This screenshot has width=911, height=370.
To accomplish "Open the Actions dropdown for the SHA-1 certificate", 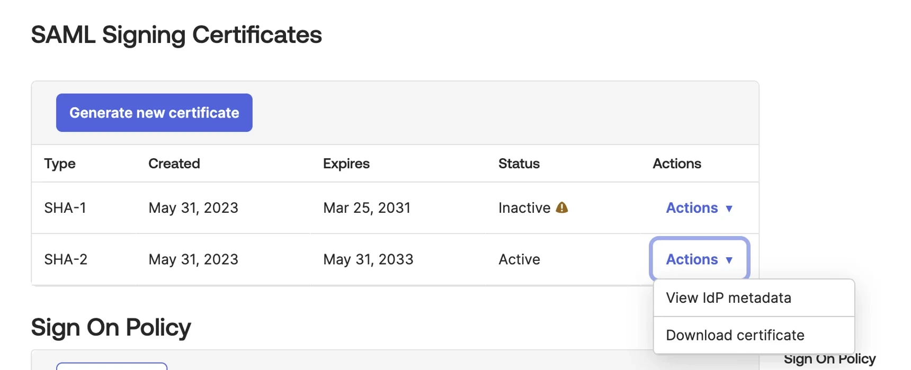I will tap(699, 208).
